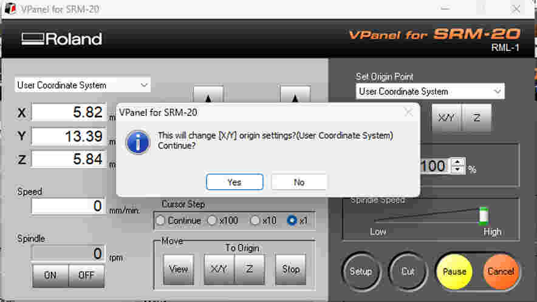The image size is (537, 302).
Task: Set Z origin under Set Origin Point
Action: (476, 118)
